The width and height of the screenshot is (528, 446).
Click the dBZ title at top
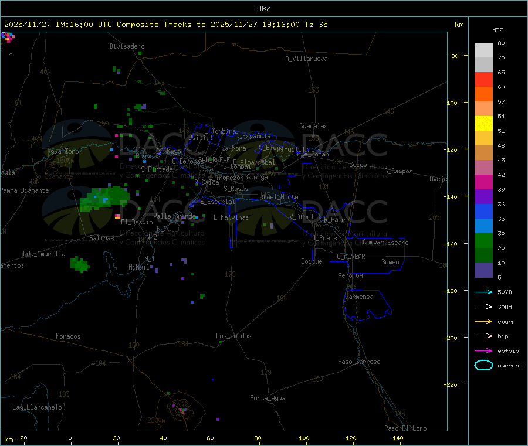263,8
